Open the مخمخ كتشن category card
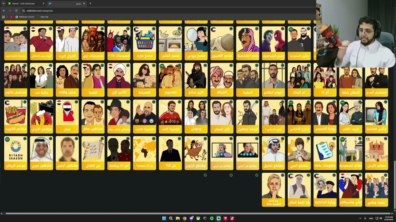The width and height of the screenshot is (396, 222). [170, 43]
